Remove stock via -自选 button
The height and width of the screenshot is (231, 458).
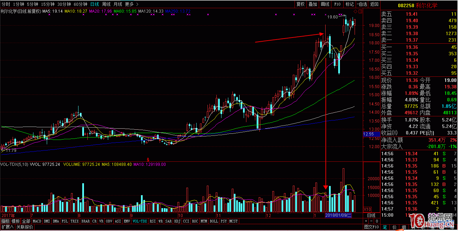(x=362, y=4)
